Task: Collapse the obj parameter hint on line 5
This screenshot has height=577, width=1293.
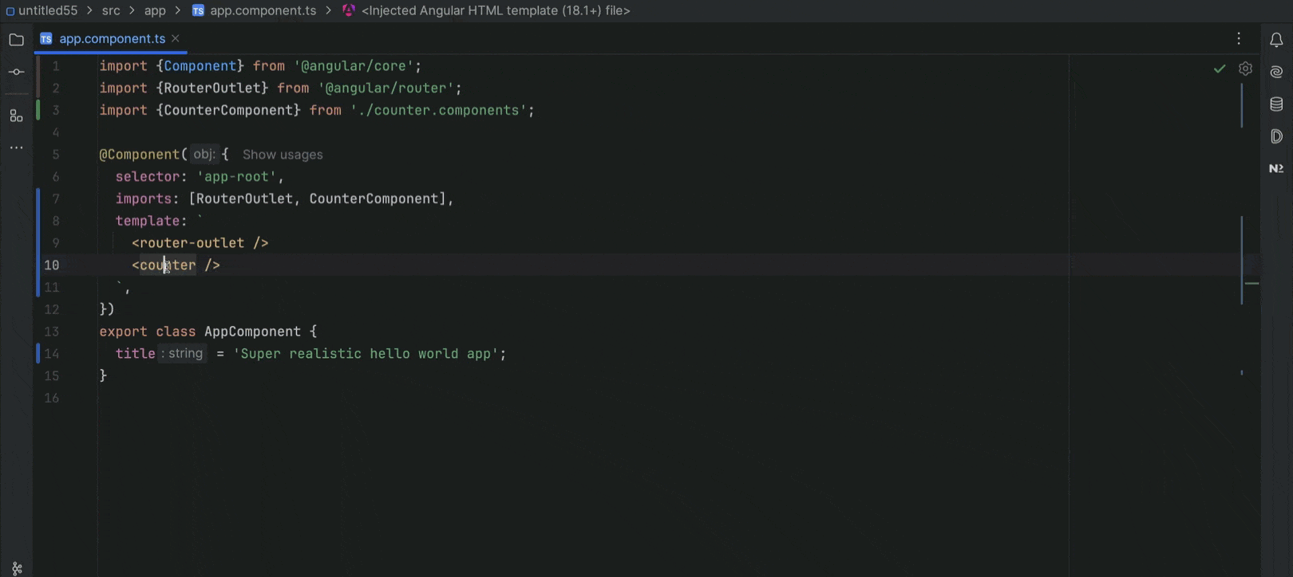Action: (204, 154)
